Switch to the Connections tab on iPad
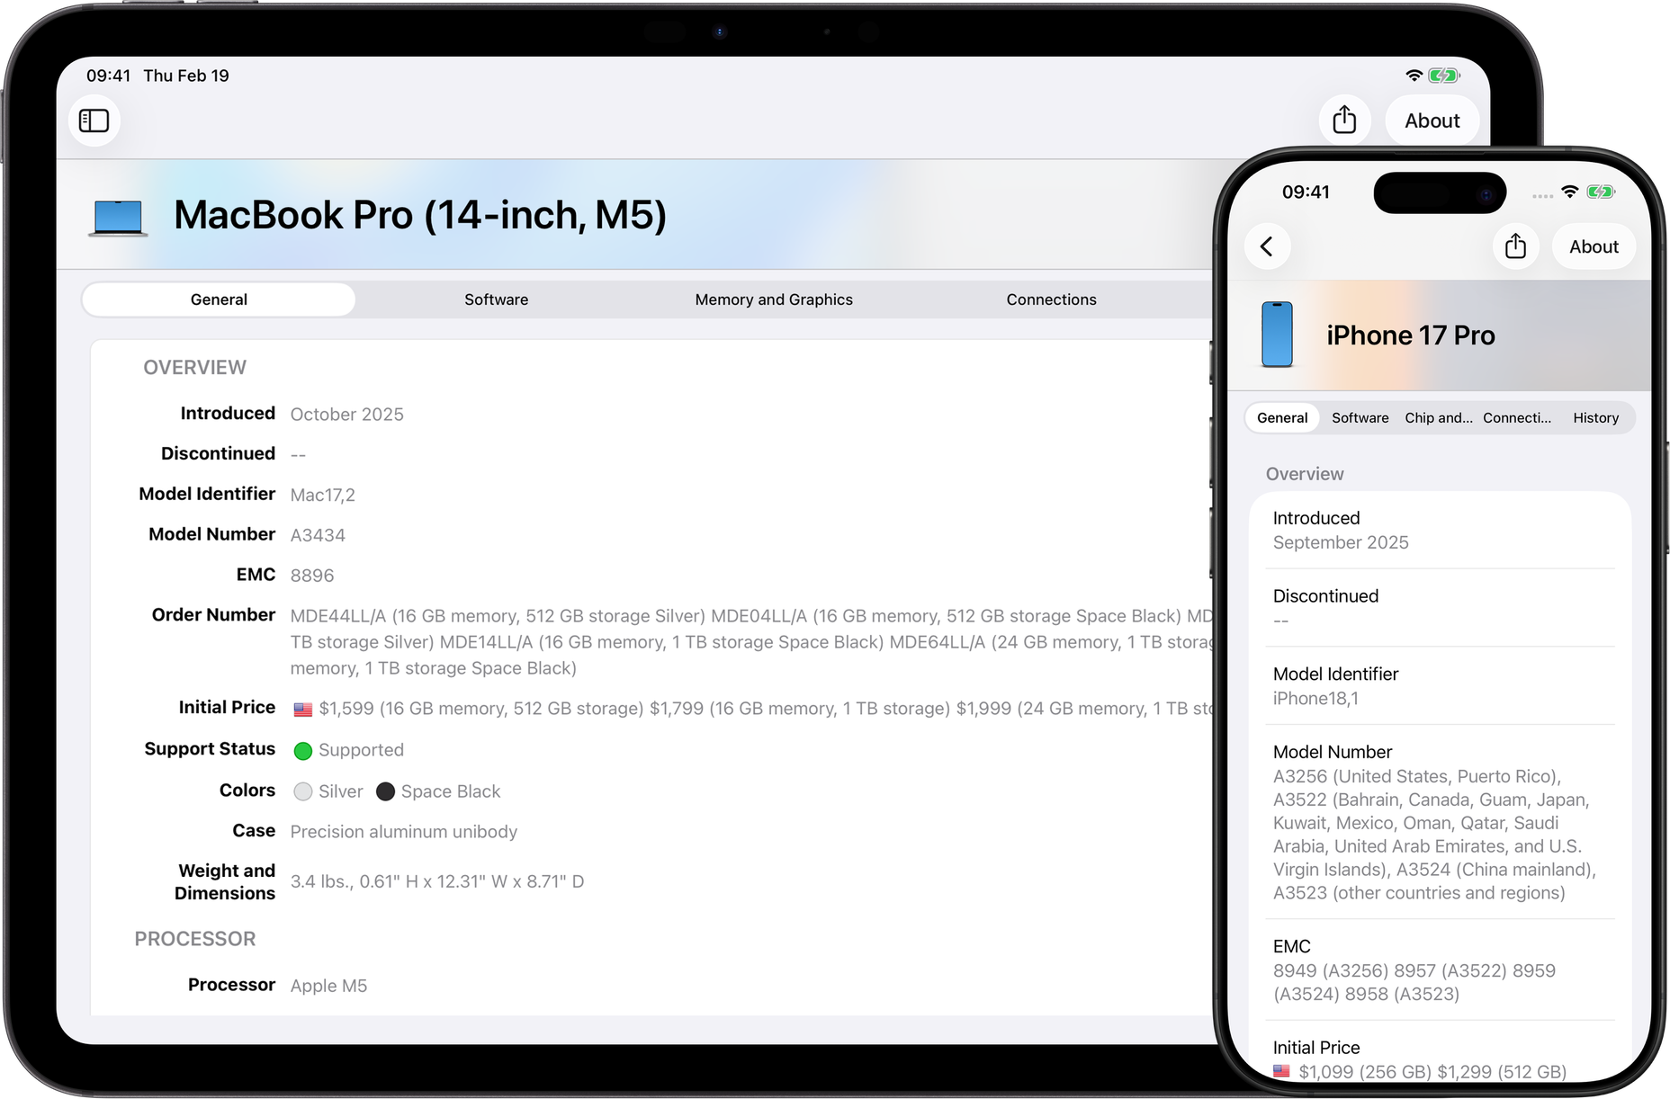Image resolution: width=1670 pixels, height=1099 pixels. 1051,299
